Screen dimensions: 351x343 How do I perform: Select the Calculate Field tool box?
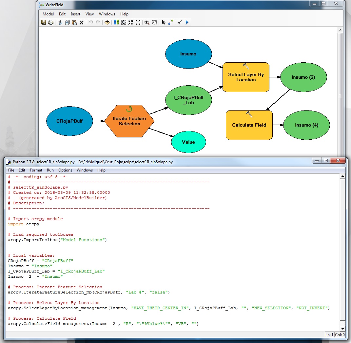click(x=249, y=125)
